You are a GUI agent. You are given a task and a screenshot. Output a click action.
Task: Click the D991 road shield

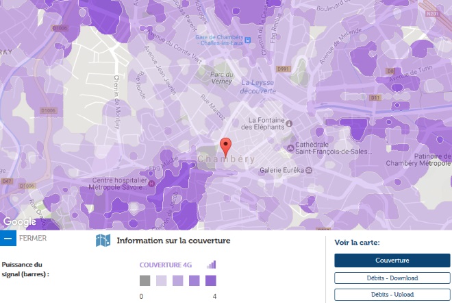click(x=284, y=69)
